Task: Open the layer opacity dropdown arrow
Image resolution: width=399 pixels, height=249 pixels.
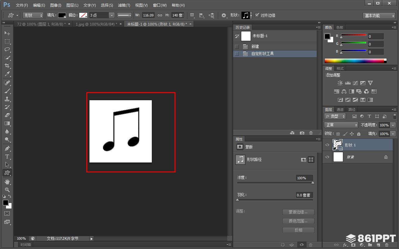Action: (x=393, y=125)
